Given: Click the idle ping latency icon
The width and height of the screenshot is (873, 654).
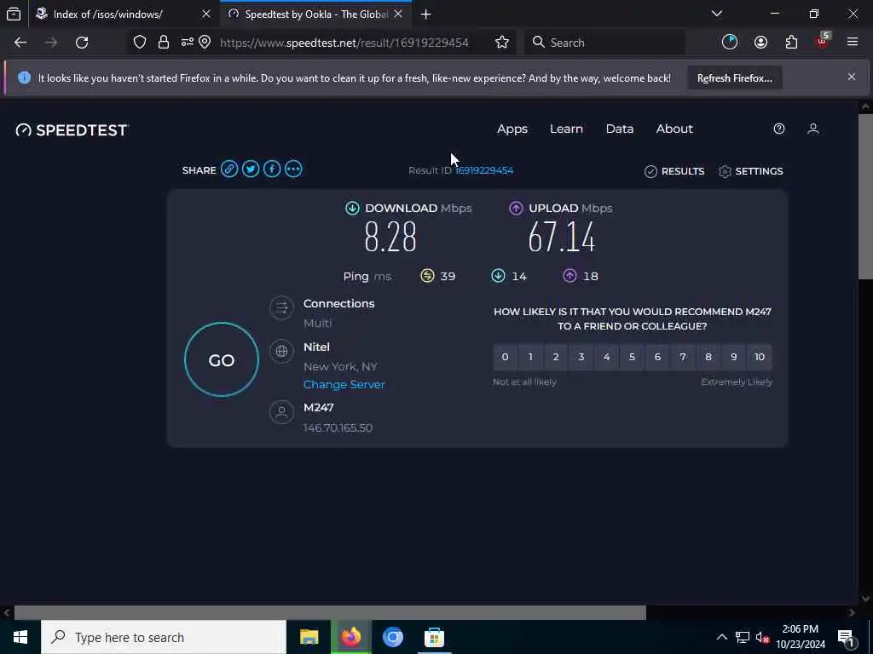Looking at the screenshot, I should pos(427,276).
